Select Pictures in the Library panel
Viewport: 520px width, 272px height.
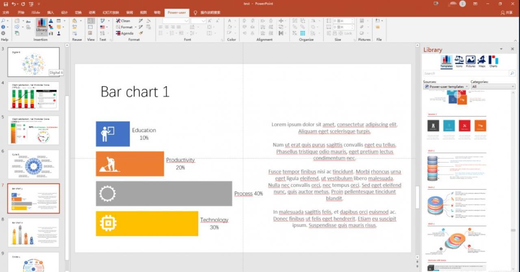click(470, 61)
